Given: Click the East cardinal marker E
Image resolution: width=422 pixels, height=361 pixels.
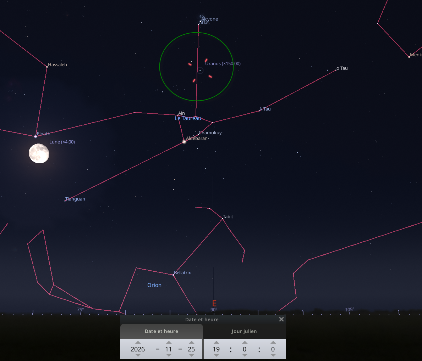Looking at the screenshot, I should click(x=214, y=304).
